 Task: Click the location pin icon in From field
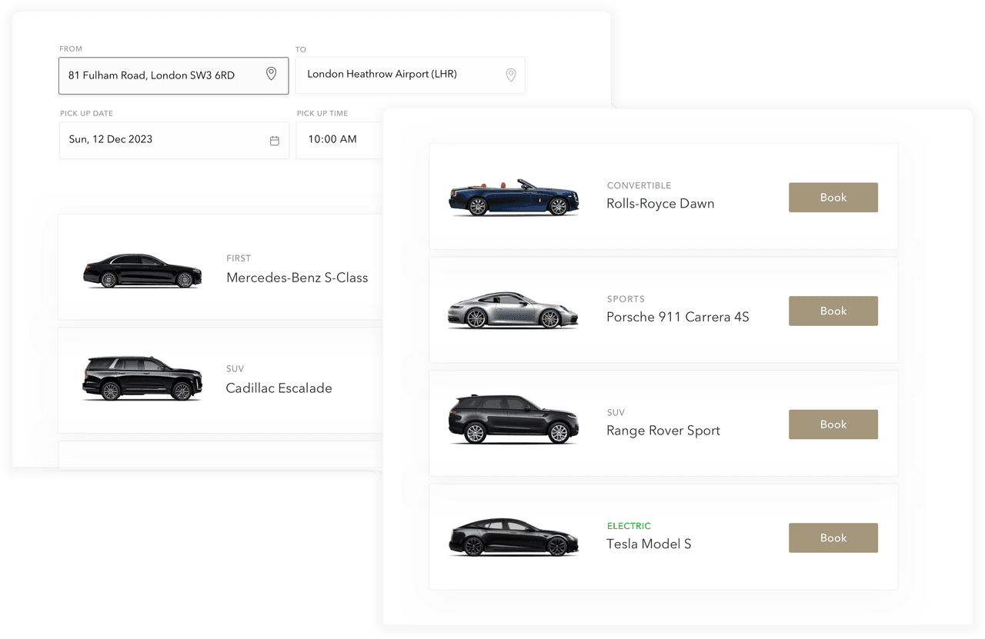(x=271, y=74)
